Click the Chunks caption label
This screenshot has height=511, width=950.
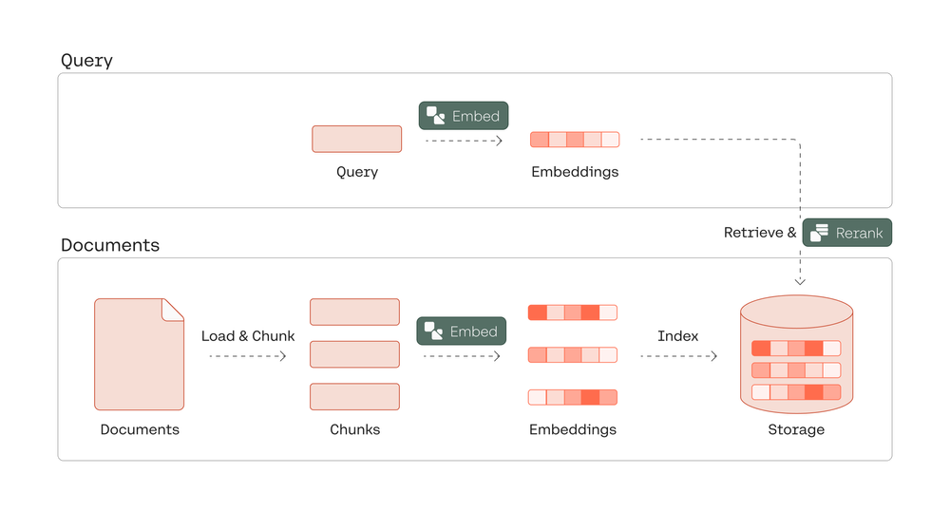(355, 429)
